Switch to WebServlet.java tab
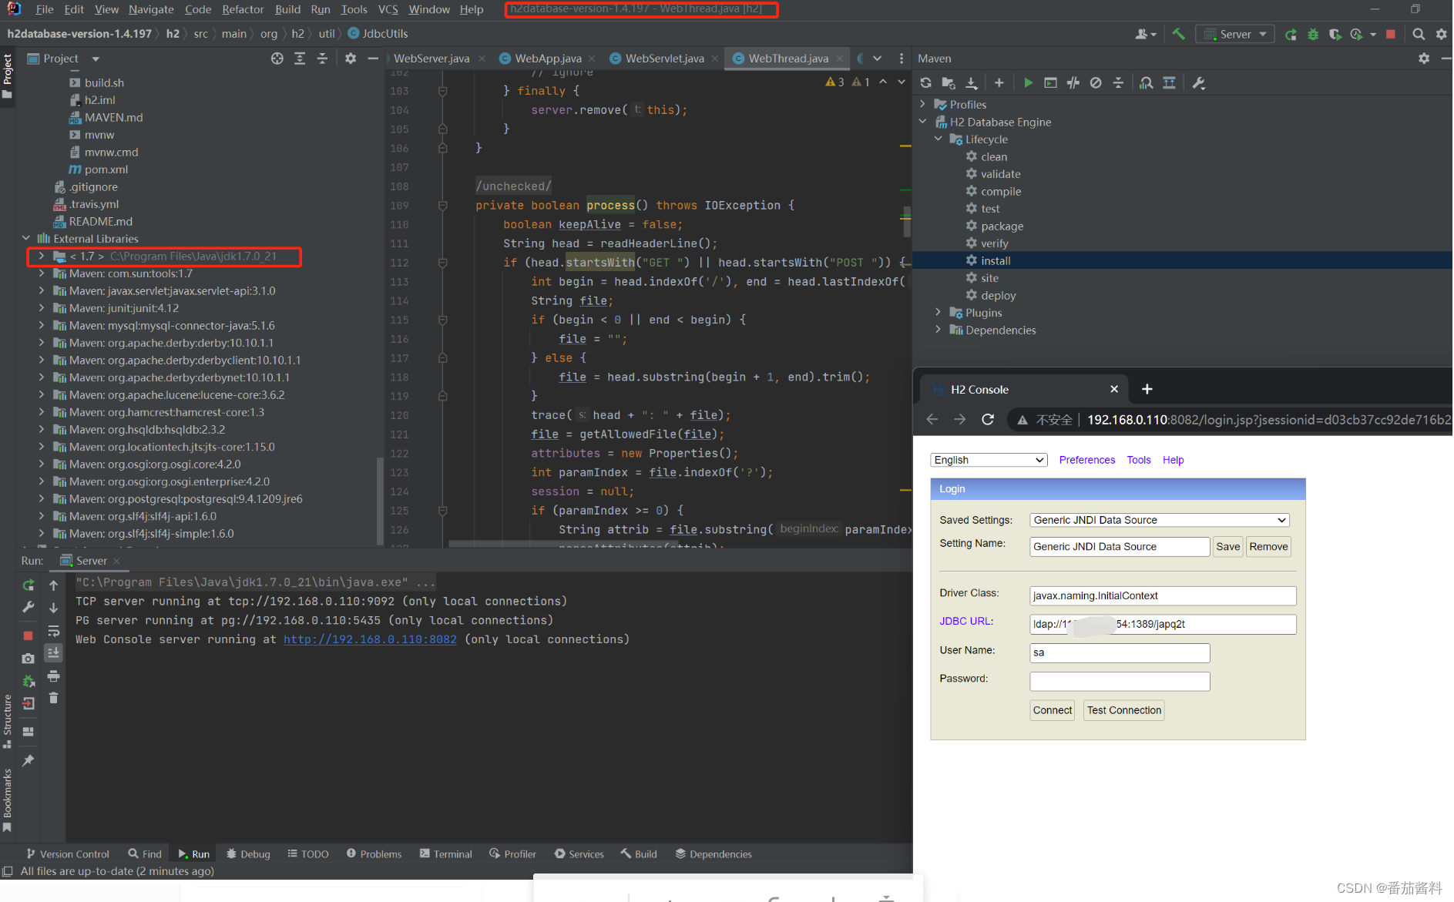1454x902 pixels. coord(664,59)
